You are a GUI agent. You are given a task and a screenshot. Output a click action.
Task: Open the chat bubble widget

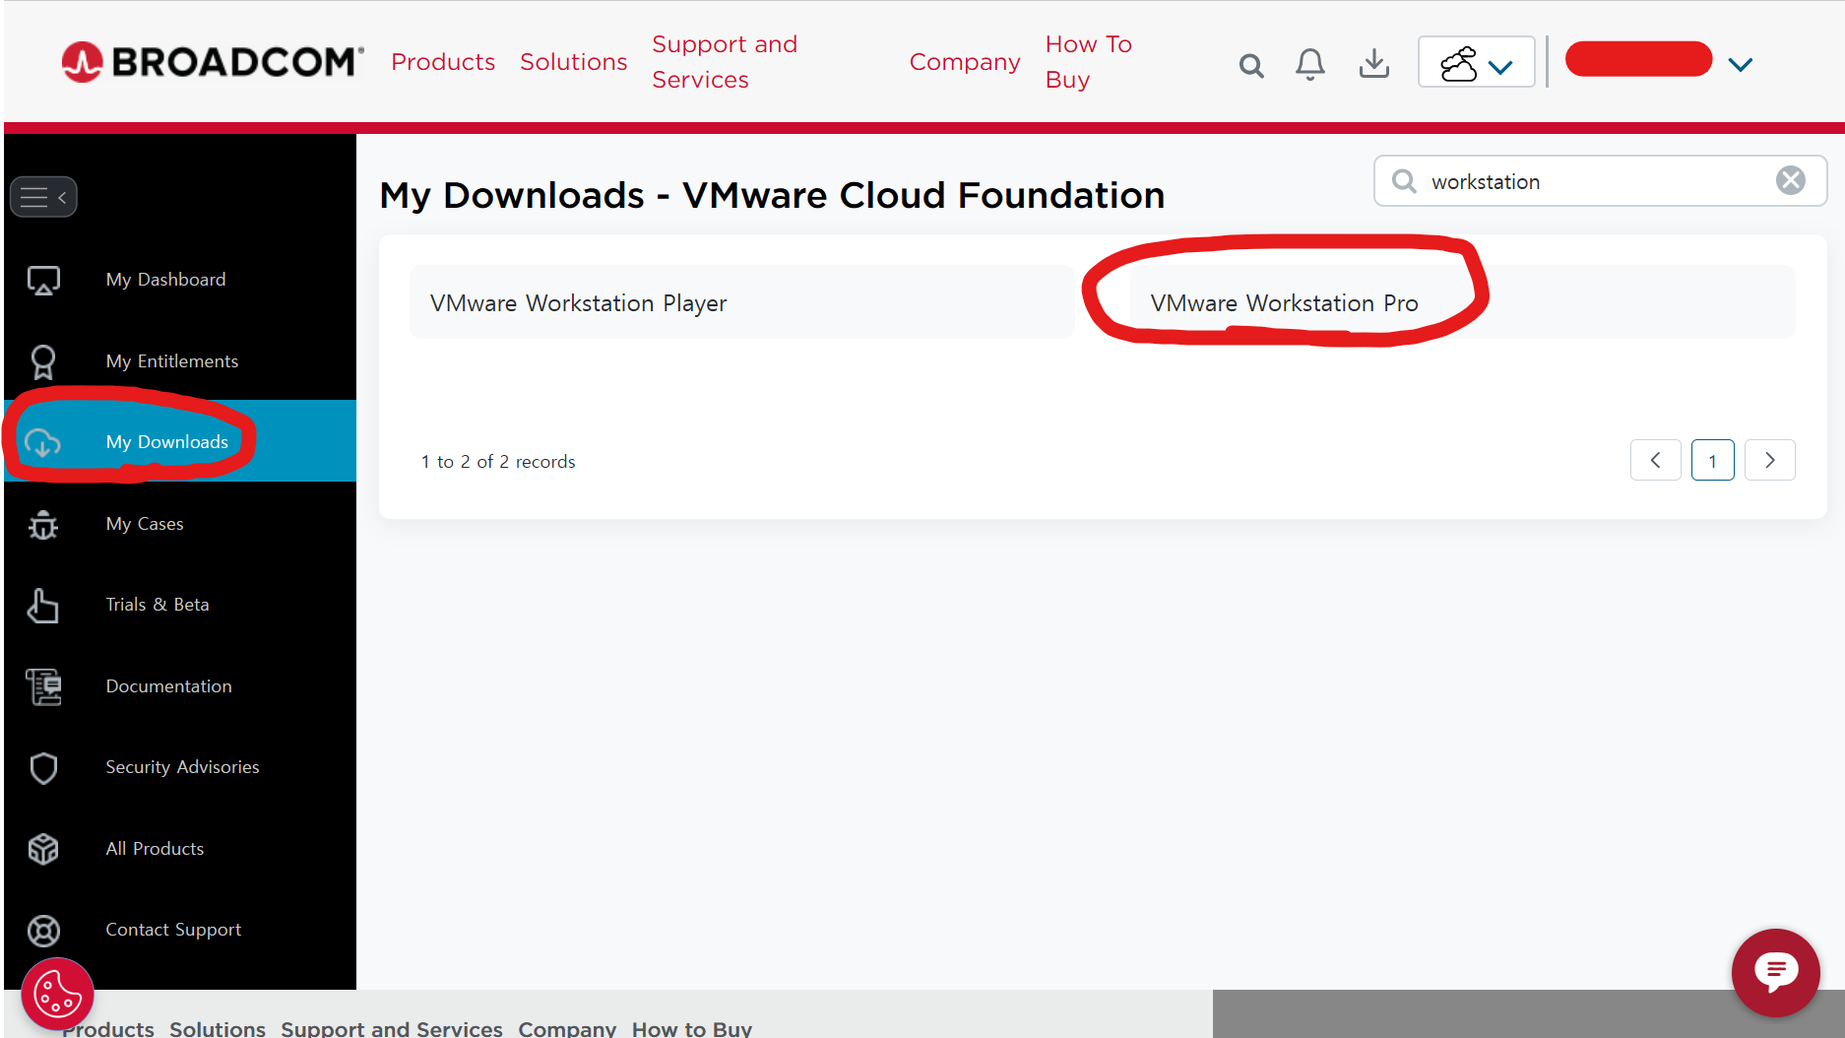coord(1775,973)
